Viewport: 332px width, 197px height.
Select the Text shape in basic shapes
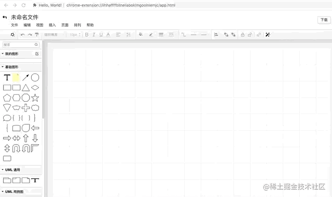click(7, 77)
